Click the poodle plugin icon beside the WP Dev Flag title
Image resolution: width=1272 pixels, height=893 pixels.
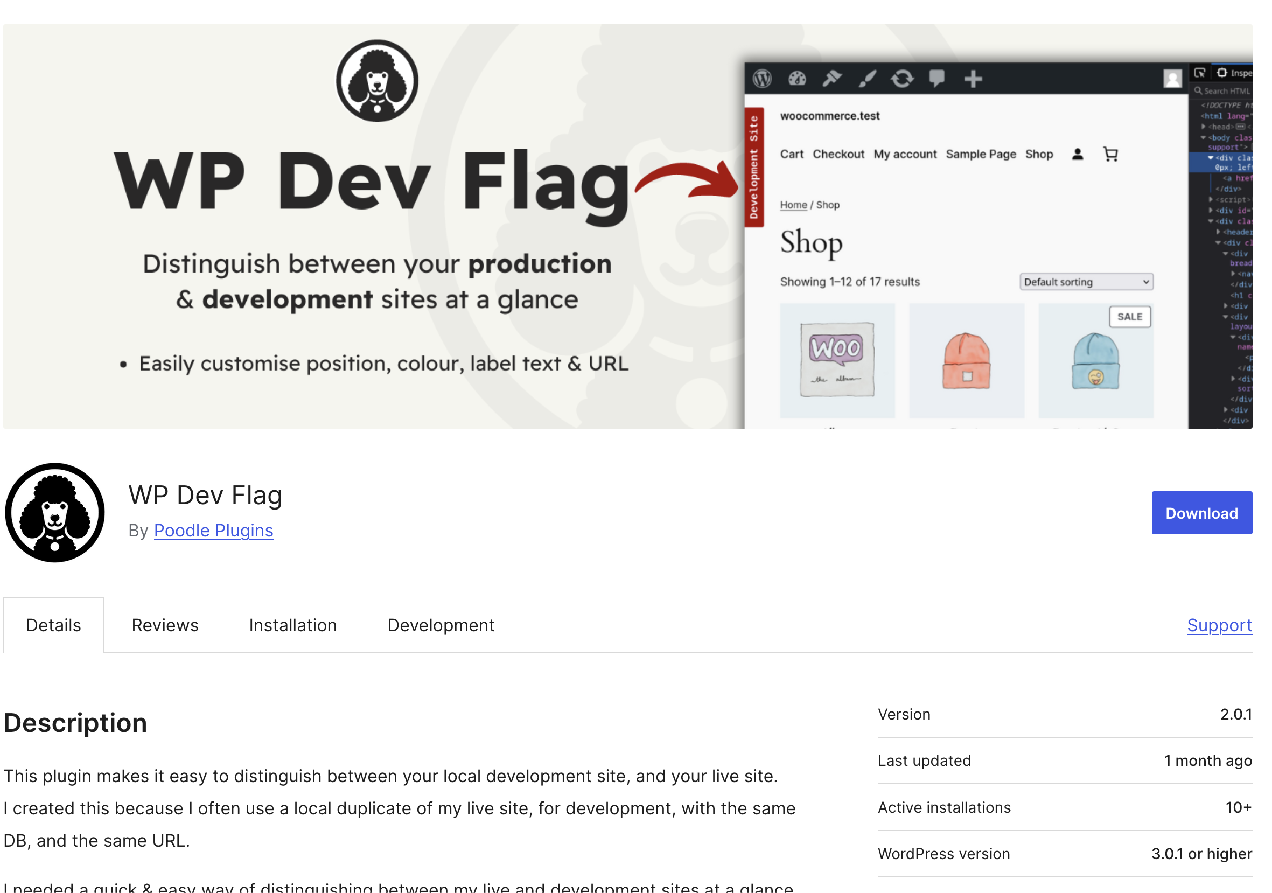pyautogui.click(x=55, y=512)
